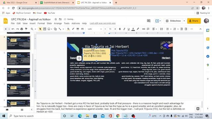Toggle Bold formatting
212x119 pixels.
pyautogui.click(x=120, y=29)
